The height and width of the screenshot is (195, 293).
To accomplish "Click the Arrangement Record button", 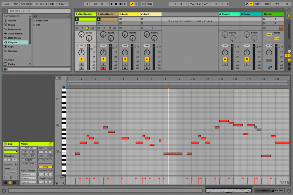I will click(120, 4).
